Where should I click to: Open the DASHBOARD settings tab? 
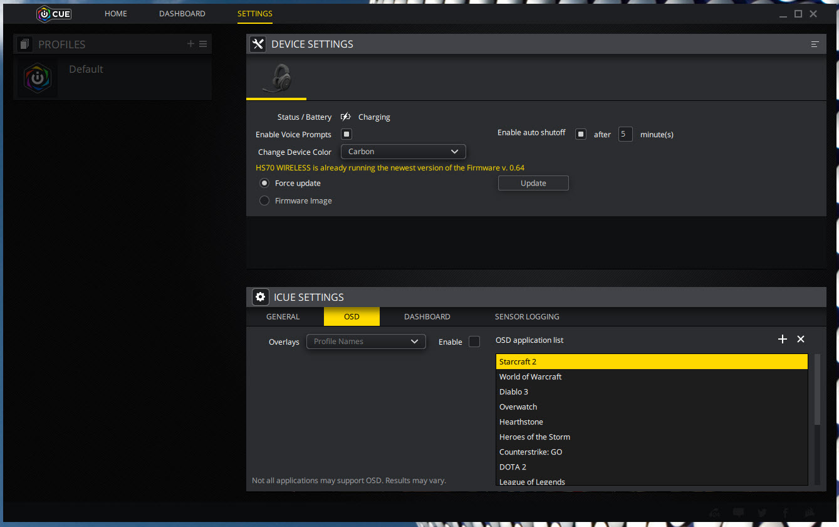[427, 316]
